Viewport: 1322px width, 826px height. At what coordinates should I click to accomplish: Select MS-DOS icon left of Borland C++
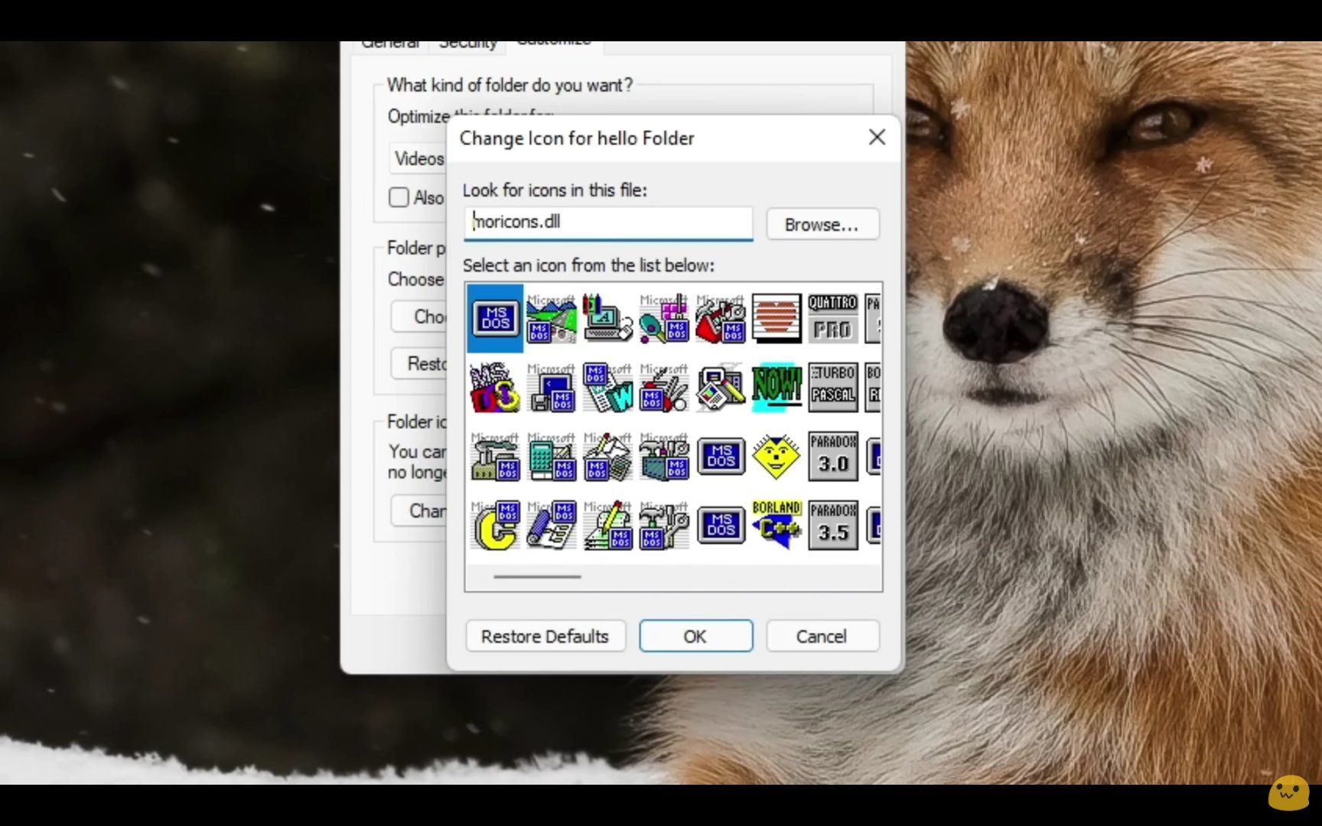[721, 525]
